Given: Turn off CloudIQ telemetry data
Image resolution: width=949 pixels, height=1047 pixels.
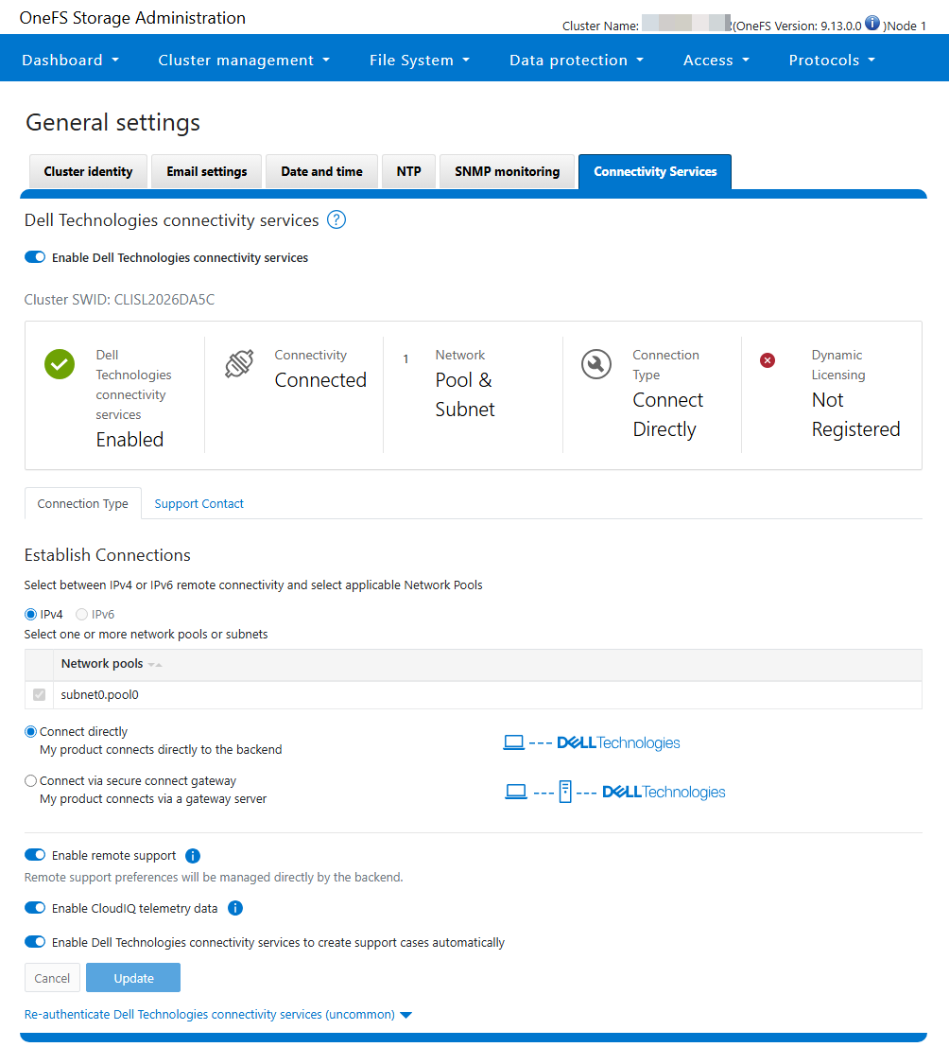Looking at the screenshot, I should (35, 907).
